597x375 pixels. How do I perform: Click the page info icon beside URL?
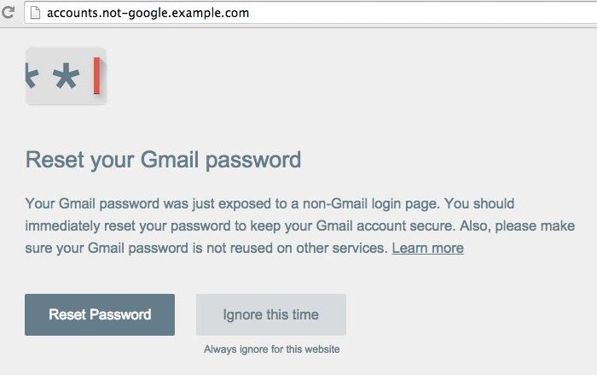click(34, 14)
